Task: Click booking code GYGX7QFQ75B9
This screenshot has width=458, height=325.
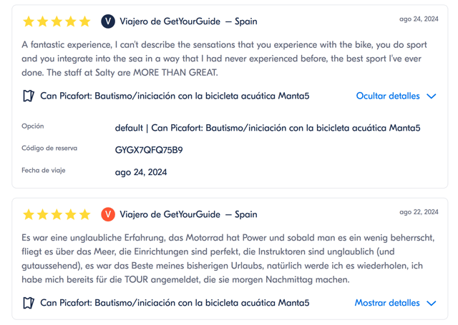Action: point(149,150)
